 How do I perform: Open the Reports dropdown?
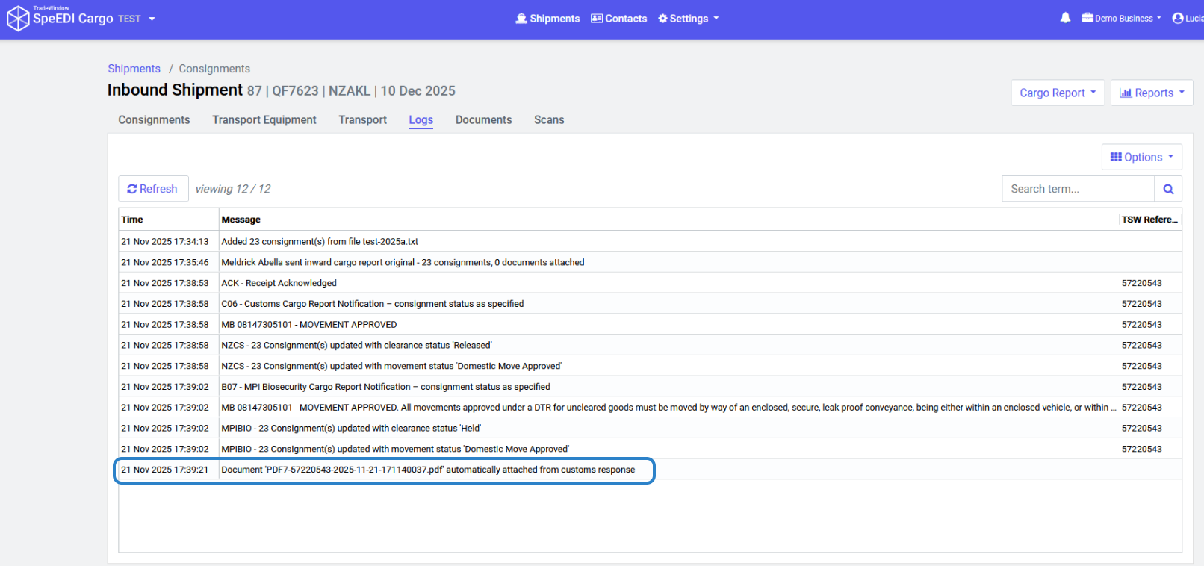pyautogui.click(x=1152, y=93)
